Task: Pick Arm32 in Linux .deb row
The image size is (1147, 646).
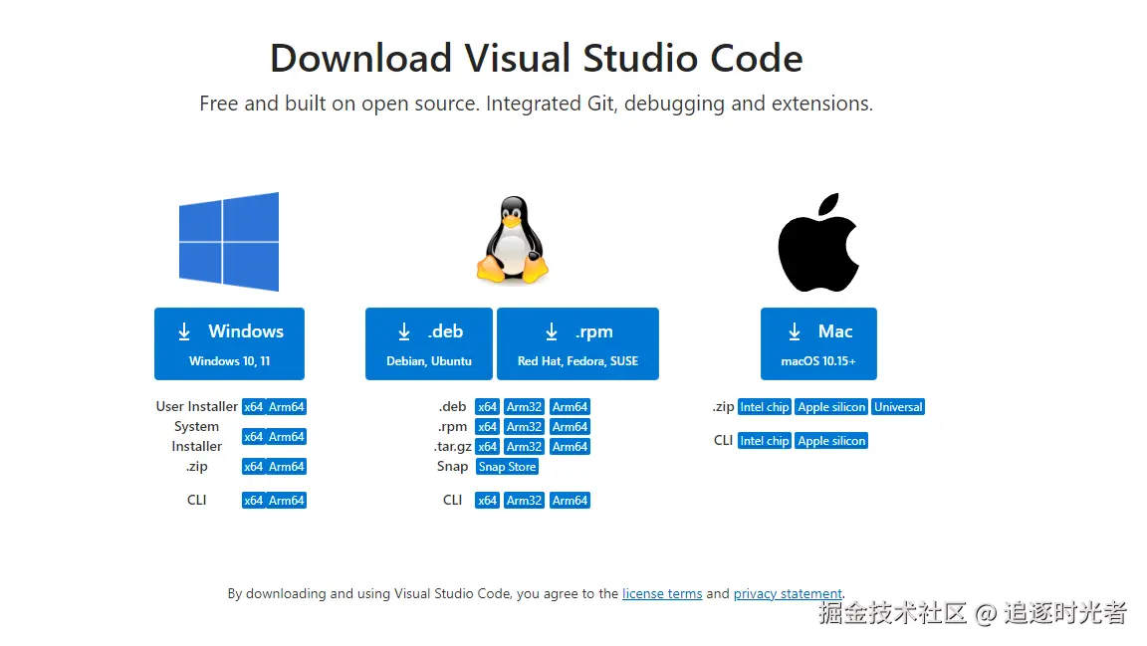Action: coord(525,407)
